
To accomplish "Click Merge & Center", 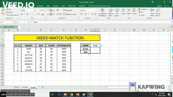I will click(x=70, y=14).
